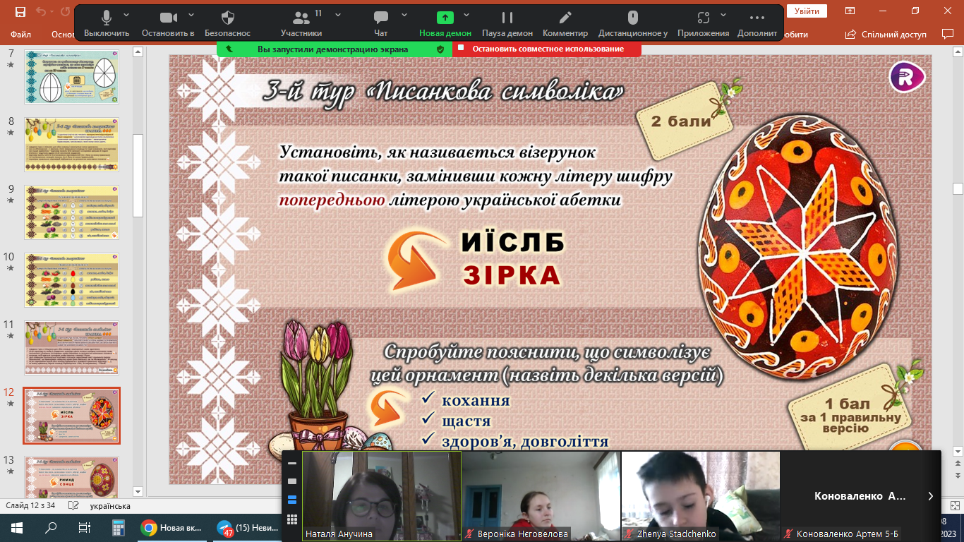Click the '2 бали' tag
Viewport: 964px width, 542px height.
pos(680,121)
